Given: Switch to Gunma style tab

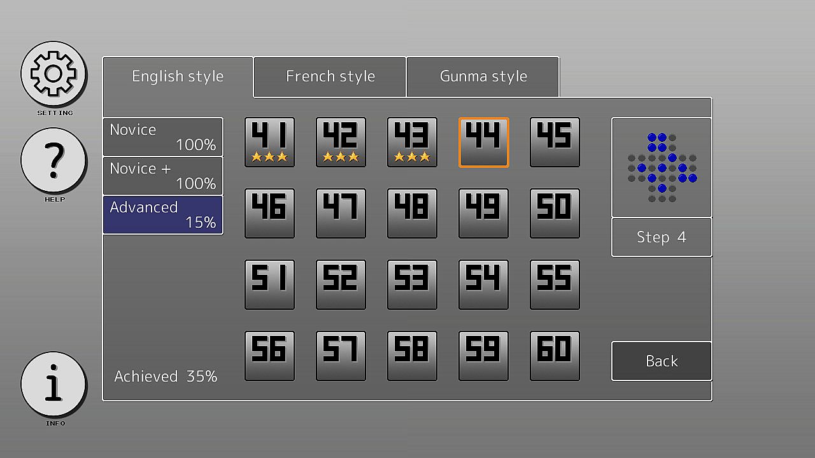Looking at the screenshot, I should tap(483, 77).
